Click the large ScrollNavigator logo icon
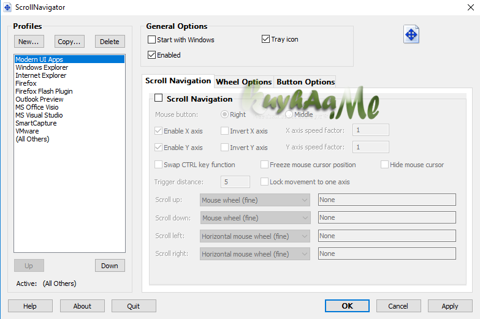Image resolution: width=480 pixels, height=319 pixels. coord(411,34)
